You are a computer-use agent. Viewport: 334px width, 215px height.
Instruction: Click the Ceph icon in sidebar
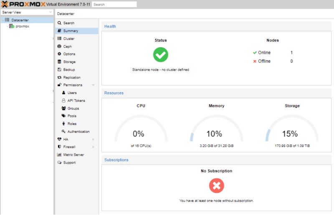60,46
